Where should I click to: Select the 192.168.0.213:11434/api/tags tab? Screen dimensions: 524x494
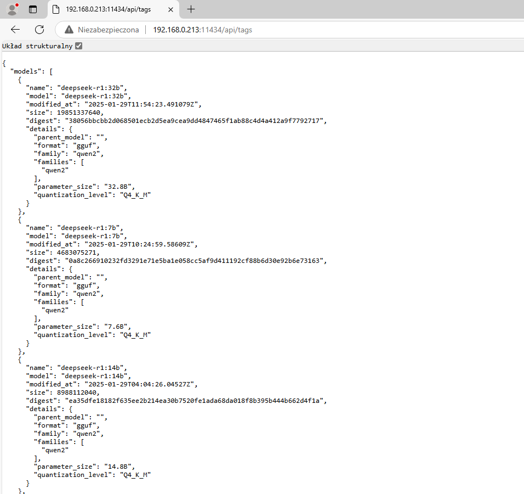113,9
